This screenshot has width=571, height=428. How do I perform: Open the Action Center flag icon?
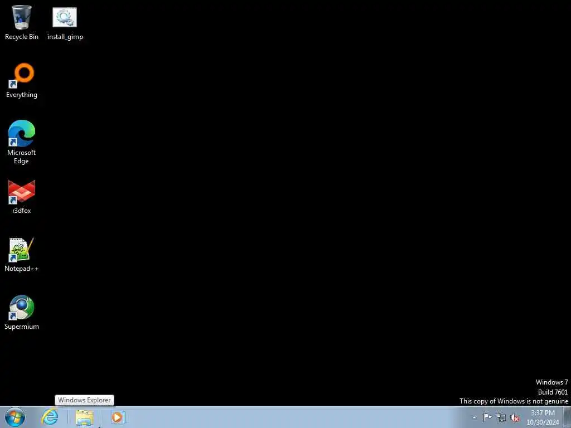click(x=487, y=417)
